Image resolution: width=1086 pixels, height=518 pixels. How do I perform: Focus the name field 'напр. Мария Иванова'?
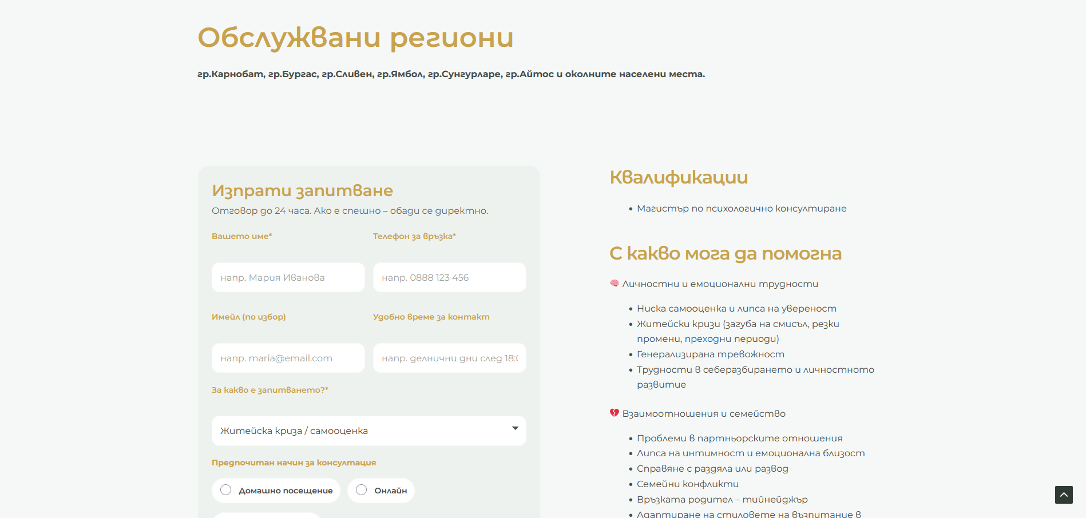[x=288, y=277]
